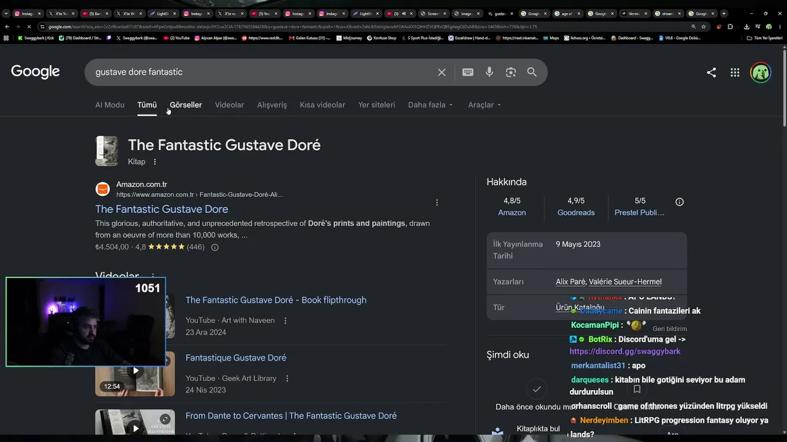Open the Swaggybark Kick bookmark
This screenshot has height=442, width=787.
pyautogui.click(x=36, y=38)
